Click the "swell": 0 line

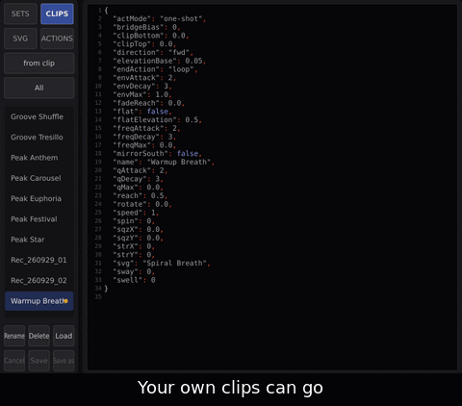click(134, 280)
